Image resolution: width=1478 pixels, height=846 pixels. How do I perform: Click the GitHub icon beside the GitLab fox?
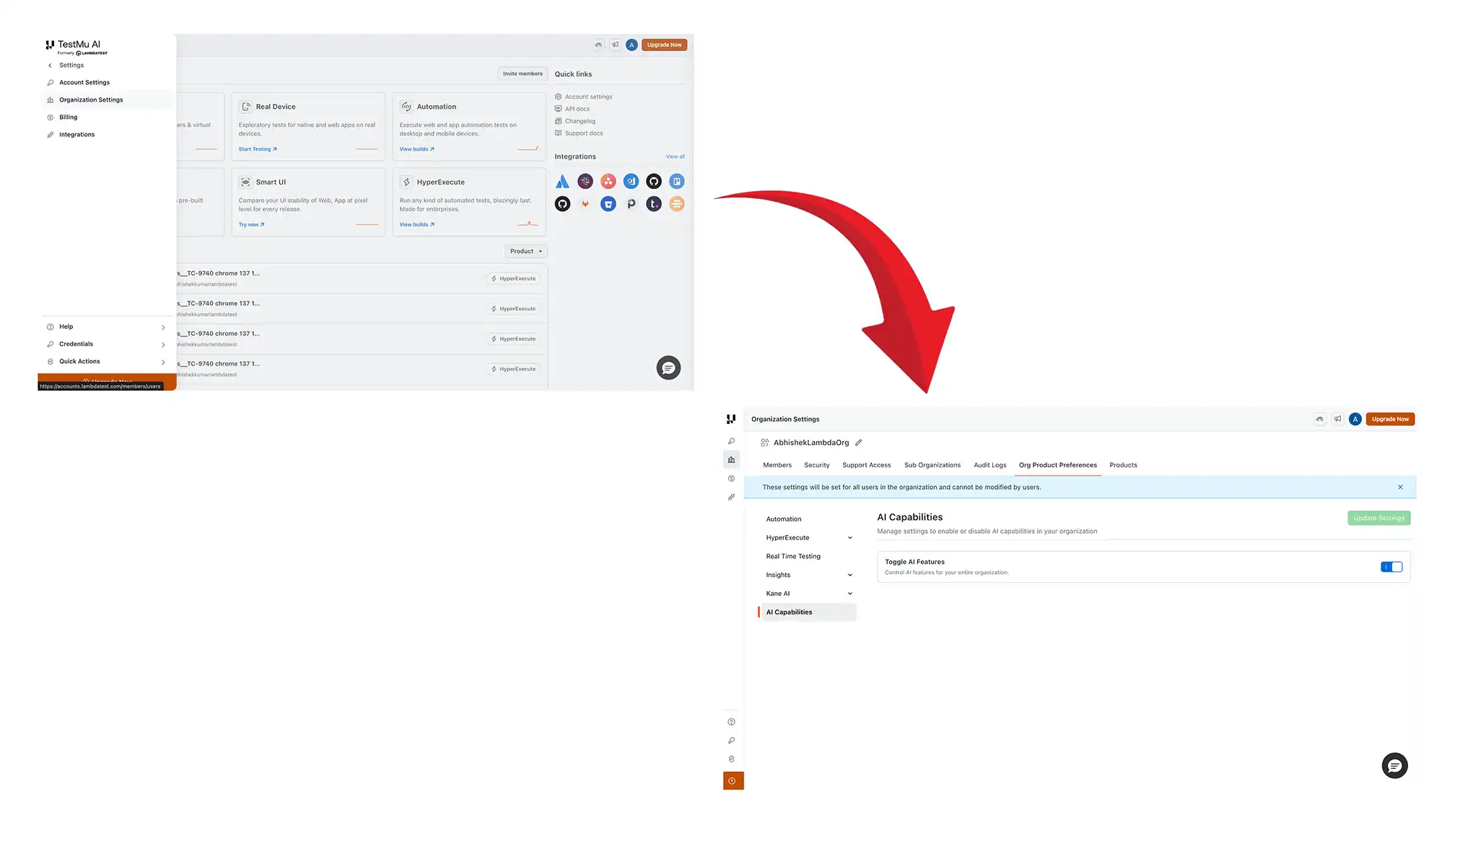click(x=562, y=204)
